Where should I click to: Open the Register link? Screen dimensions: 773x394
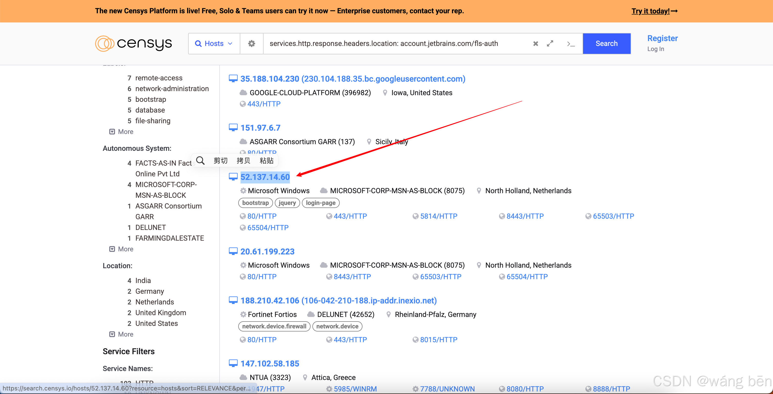[x=662, y=38]
